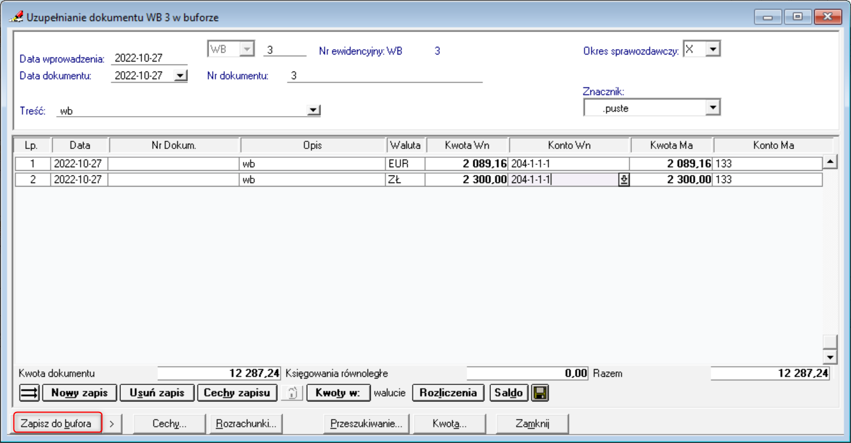Open Cechy zapisu
Screen dimensions: 851x443
pyautogui.click(x=237, y=393)
